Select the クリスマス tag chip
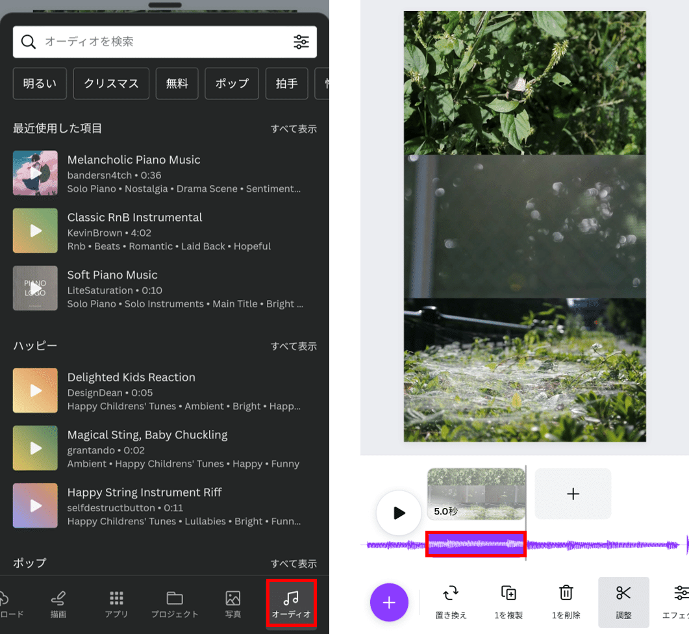Image resolution: width=689 pixels, height=634 pixels. click(x=111, y=83)
